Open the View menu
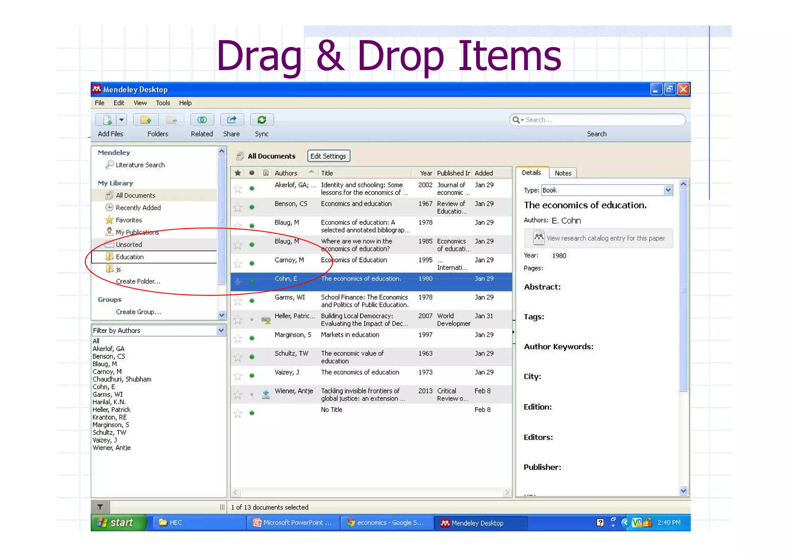Viewport: 789px width, 557px height. pos(140,103)
